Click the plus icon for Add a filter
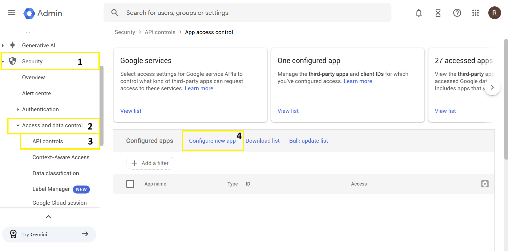 (x=135, y=163)
